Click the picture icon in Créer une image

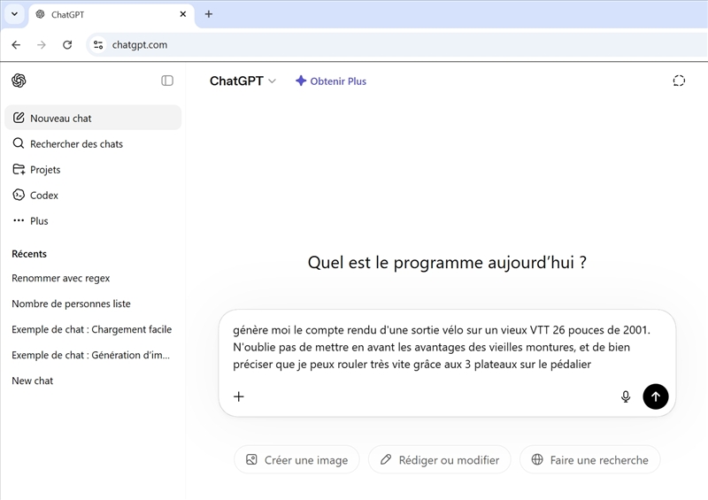251,460
